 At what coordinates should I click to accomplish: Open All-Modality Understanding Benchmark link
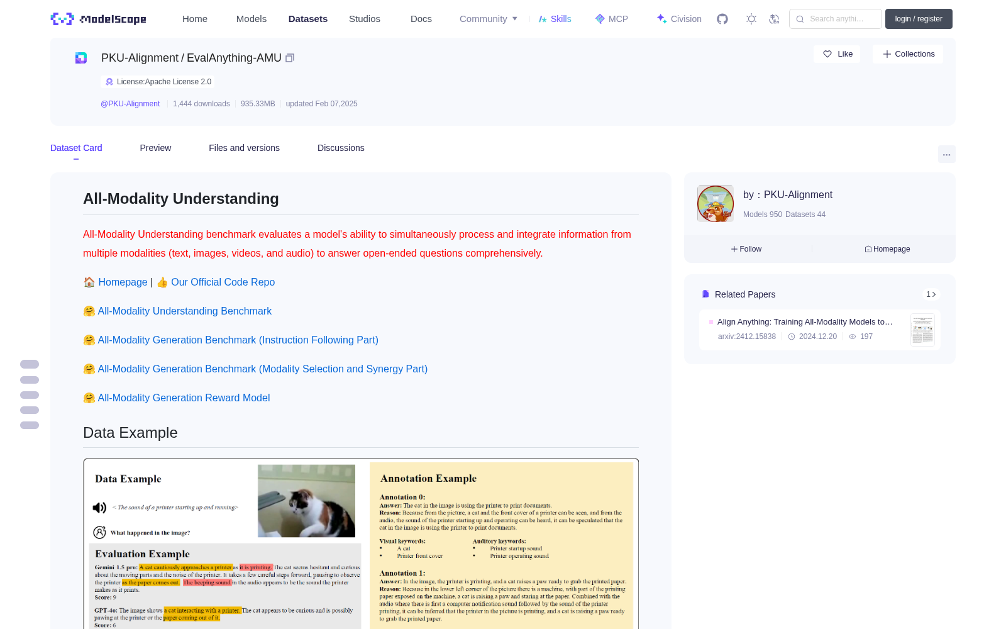[x=184, y=311]
